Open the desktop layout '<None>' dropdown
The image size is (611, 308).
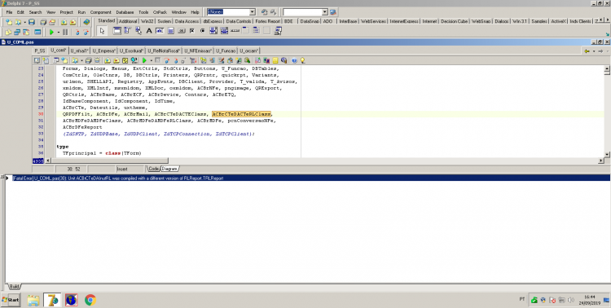[253, 12]
